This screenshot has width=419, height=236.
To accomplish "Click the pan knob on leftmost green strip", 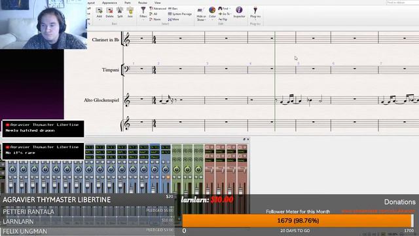I will (x=176, y=169).
